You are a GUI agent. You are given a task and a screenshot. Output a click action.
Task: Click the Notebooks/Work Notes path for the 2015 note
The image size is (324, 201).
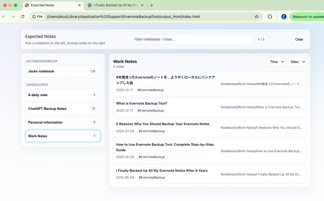261,174
